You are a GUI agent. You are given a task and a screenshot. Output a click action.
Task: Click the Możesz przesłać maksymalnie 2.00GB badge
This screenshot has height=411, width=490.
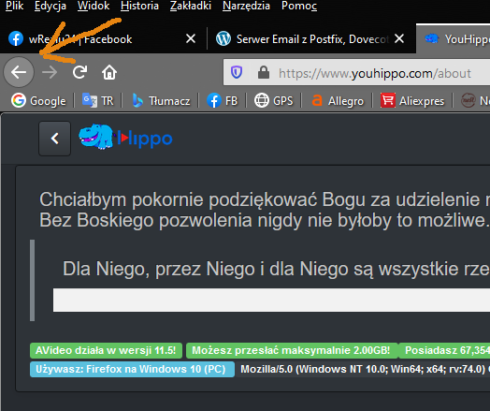point(291,350)
